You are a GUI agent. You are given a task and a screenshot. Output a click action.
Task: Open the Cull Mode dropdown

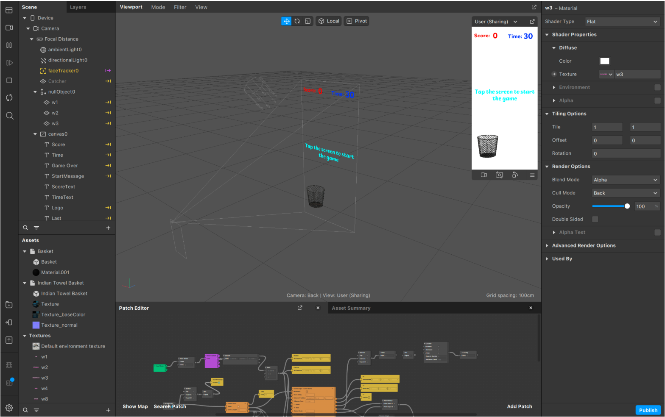pyautogui.click(x=626, y=193)
